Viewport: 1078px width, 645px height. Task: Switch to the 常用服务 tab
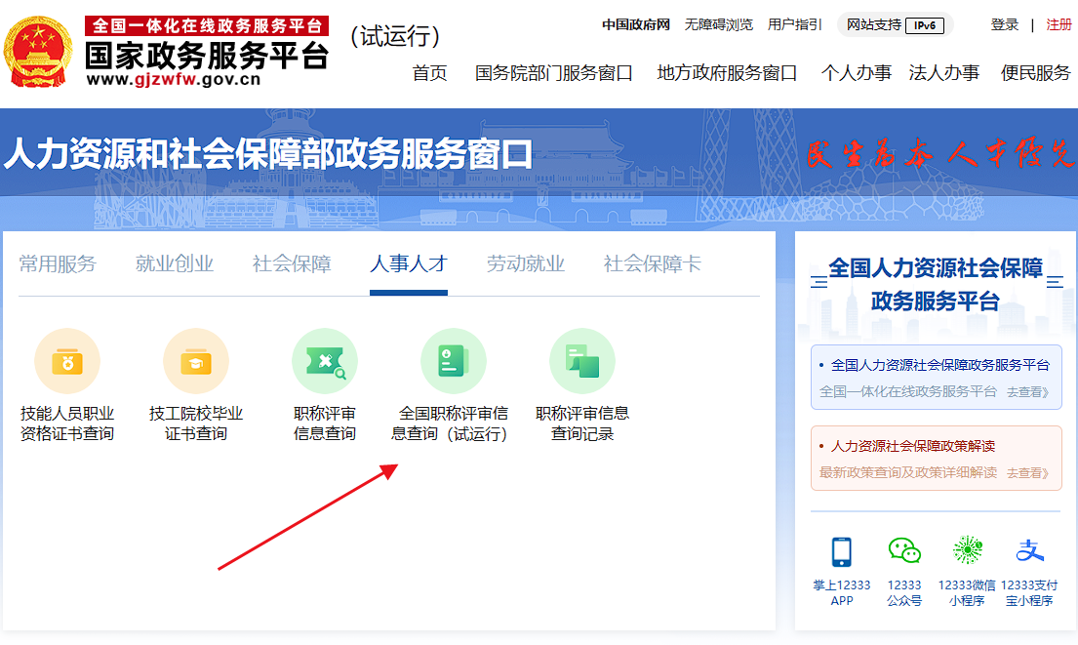coord(57,263)
